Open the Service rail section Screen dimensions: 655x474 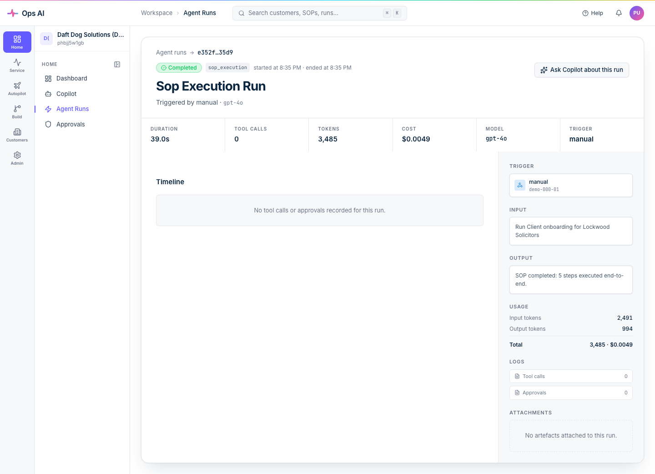click(17, 65)
